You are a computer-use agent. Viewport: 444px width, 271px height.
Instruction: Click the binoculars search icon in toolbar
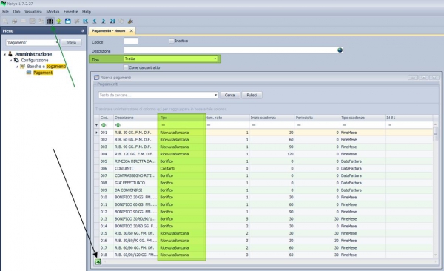coord(50,21)
